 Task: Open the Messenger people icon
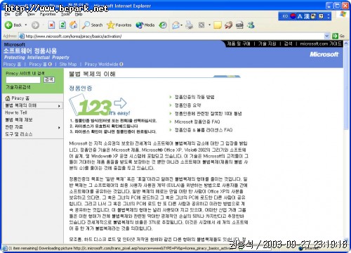pyautogui.click(x=251, y=25)
